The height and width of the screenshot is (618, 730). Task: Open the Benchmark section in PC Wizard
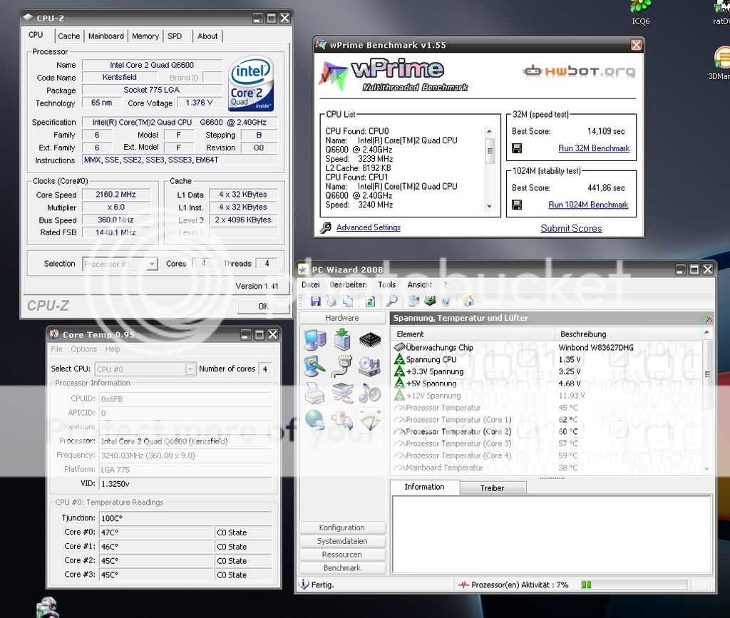[x=342, y=568]
